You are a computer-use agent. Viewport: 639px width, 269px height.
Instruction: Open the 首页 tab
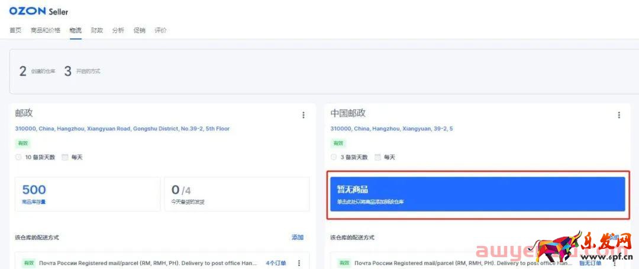point(15,30)
